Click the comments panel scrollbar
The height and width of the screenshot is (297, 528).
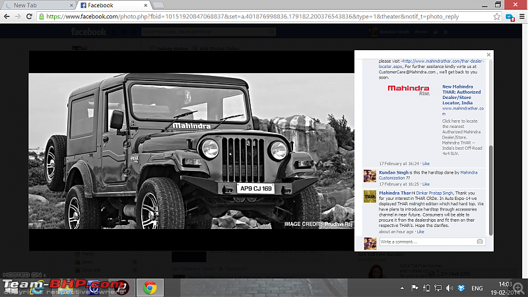click(x=490, y=190)
